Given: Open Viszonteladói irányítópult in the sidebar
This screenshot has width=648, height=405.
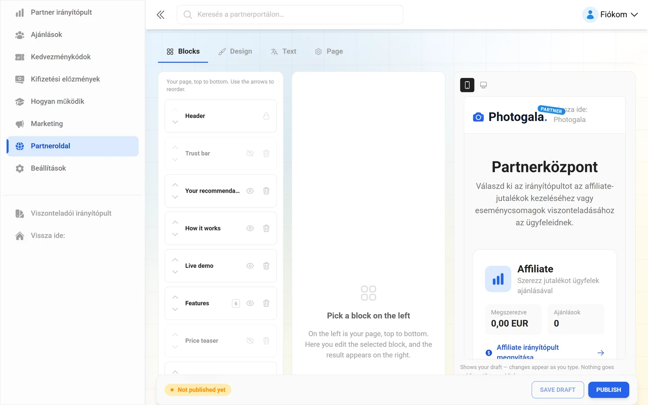Looking at the screenshot, I should (72, 213).
